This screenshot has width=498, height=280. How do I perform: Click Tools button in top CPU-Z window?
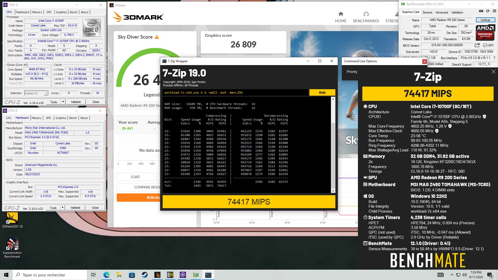pyautogui.click(x=54, y=102)
